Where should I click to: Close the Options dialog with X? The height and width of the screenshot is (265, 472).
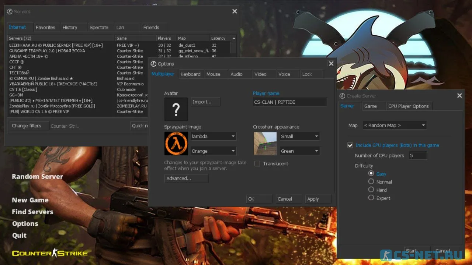[331, 64]
